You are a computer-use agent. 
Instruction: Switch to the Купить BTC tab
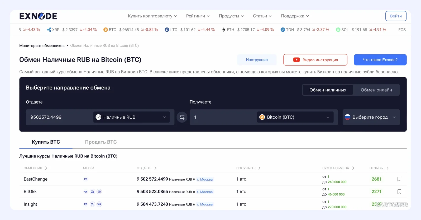click(46, 142)
